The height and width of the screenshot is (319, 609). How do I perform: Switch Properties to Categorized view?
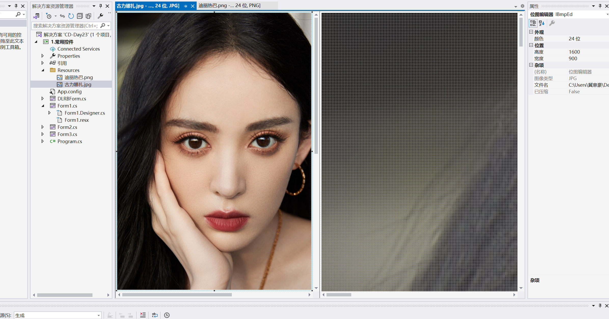pos(533,23)
